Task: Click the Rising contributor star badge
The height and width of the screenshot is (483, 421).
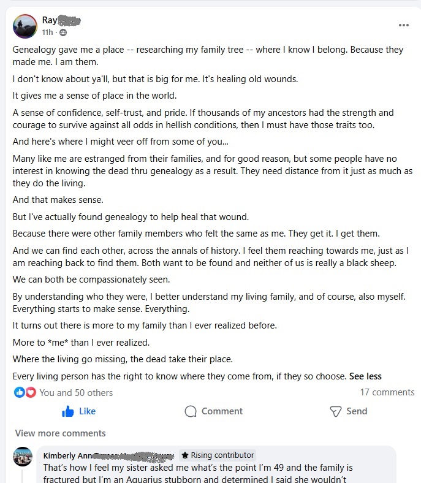Action: [218, 455]
